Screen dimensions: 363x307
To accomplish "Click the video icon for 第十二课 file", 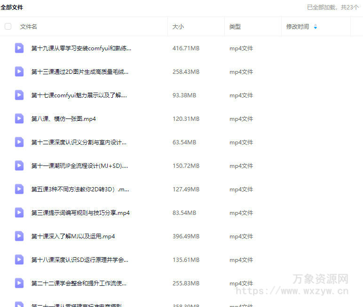I will 19,142.
